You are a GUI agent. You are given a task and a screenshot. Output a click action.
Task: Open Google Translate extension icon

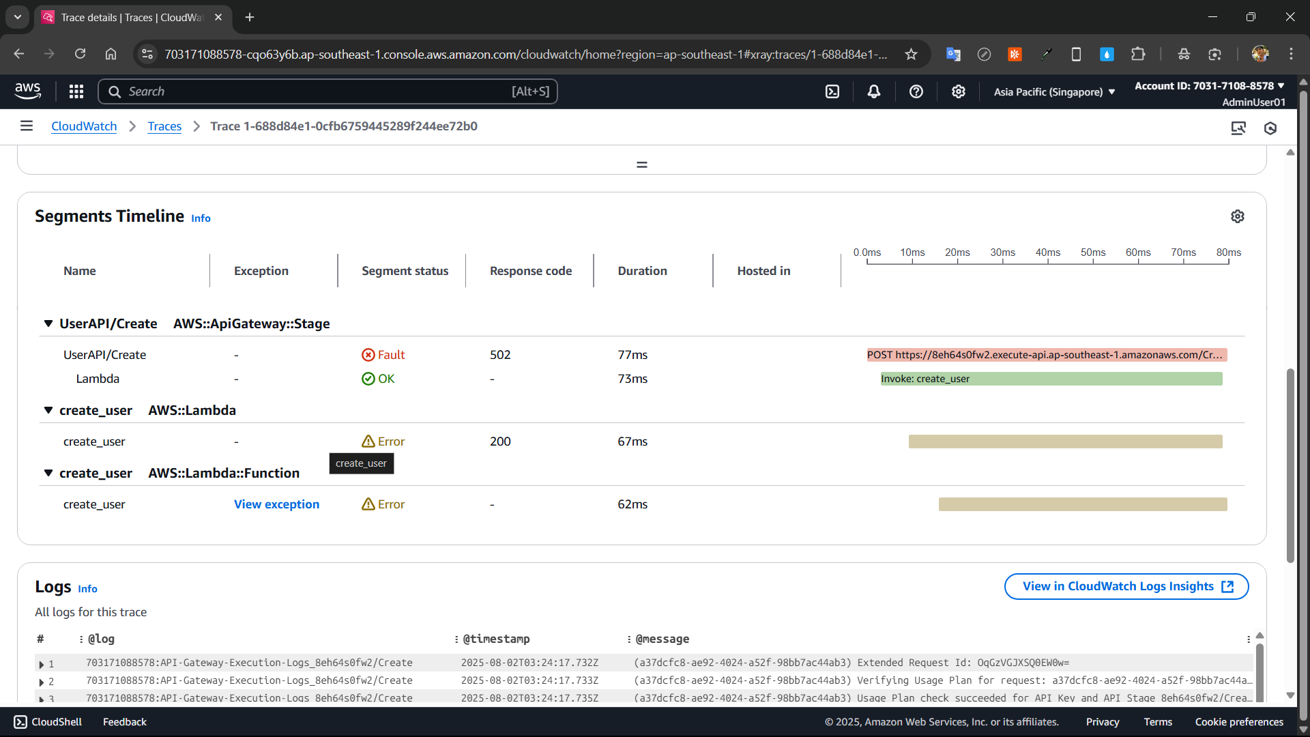[953, 54]
